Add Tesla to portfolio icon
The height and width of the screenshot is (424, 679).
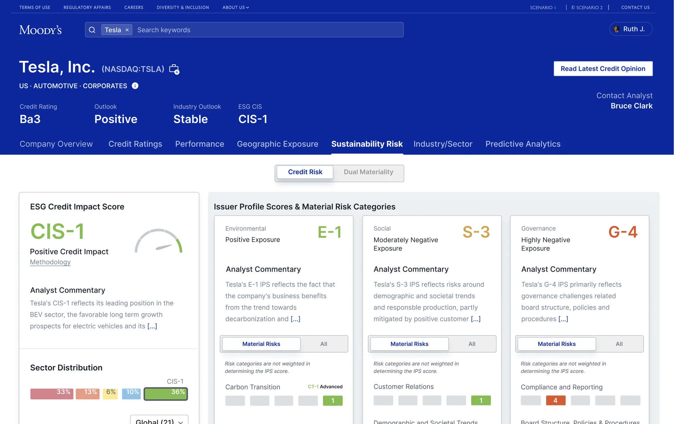click(x=174, y=69)
